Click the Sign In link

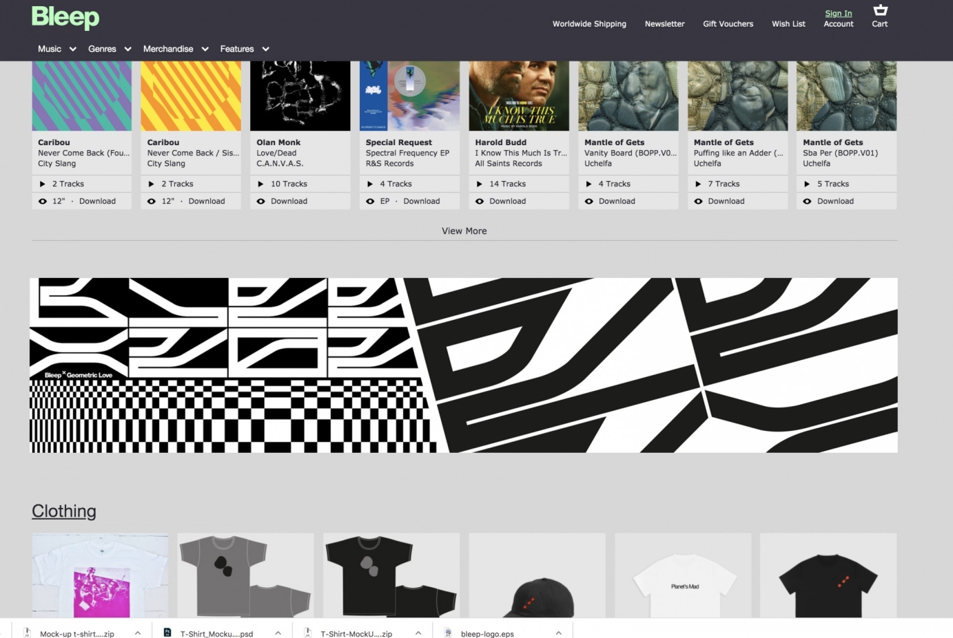tap(838, 13)
